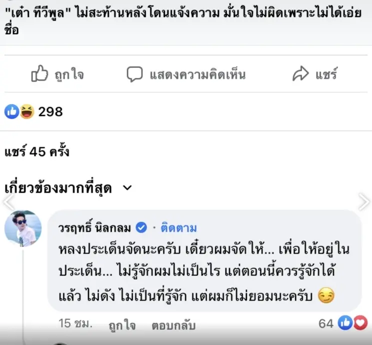Click the blue like reaction beside 64
This screenshot has width=372, height=345.
pyautogui.click(x=346, y=324)
